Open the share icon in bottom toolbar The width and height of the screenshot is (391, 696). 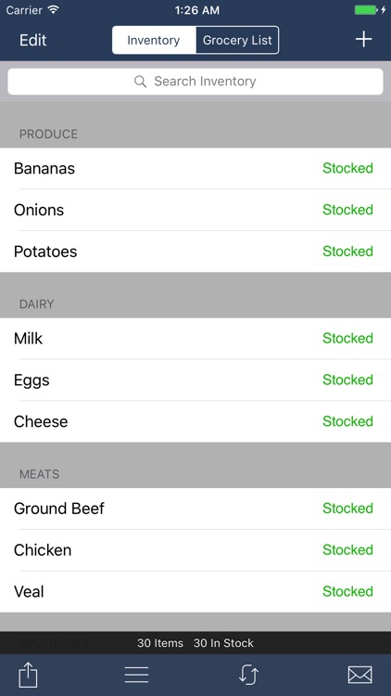[28, 676]
